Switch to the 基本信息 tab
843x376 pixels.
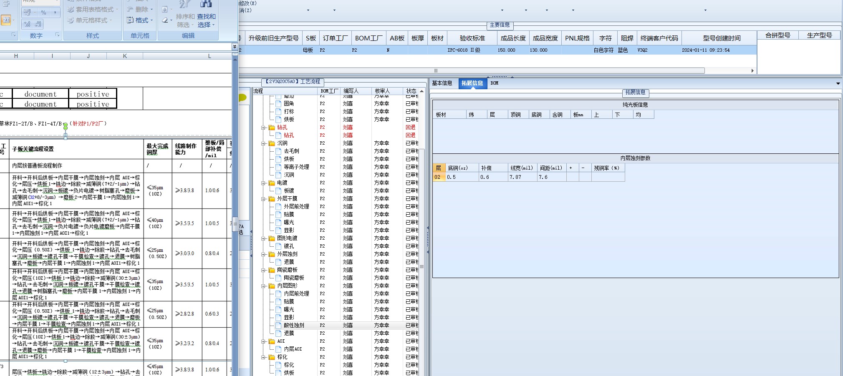tap(442, 83)
